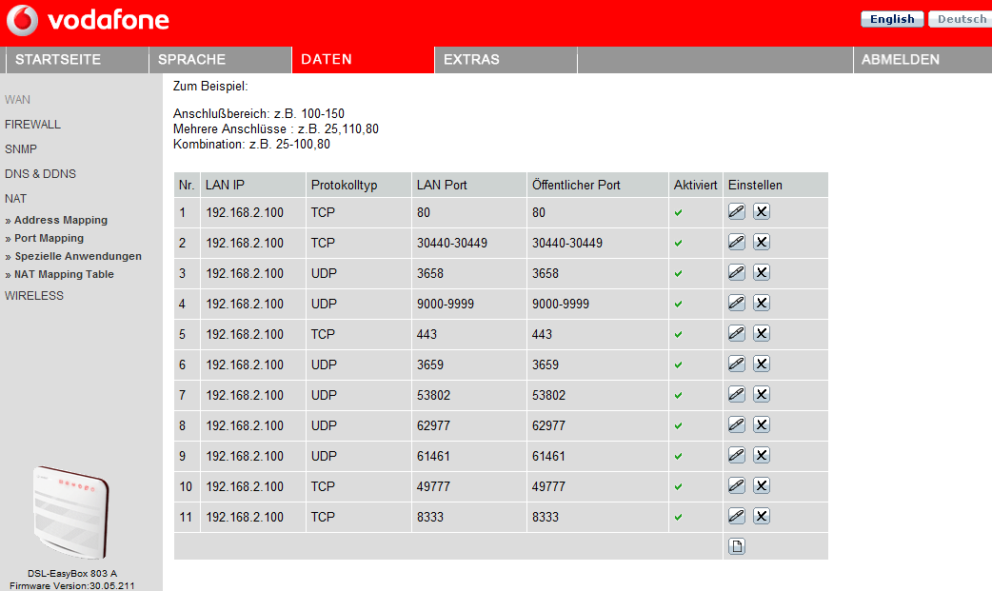Remove the UDP 3659 mapping in row 6

click(762, 364)
